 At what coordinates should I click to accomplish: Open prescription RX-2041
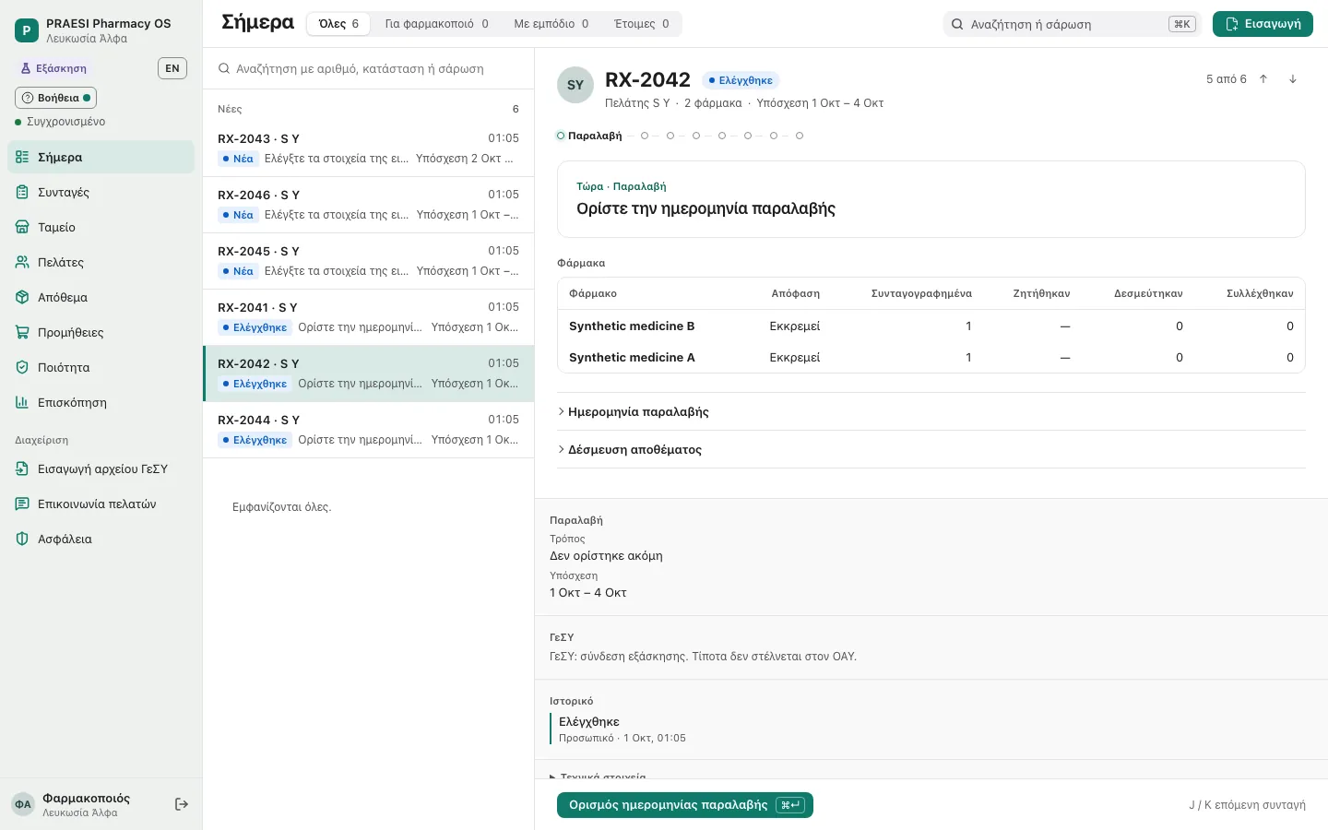click(368, 317)
